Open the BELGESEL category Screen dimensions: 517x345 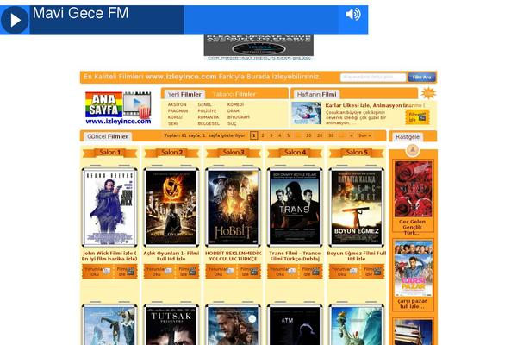[209, 123]
